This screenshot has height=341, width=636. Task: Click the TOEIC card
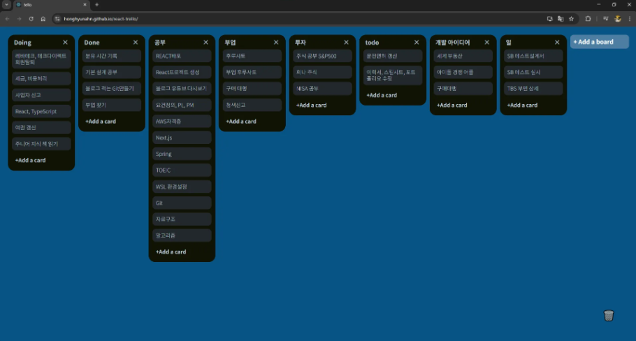tap(182, 170)
